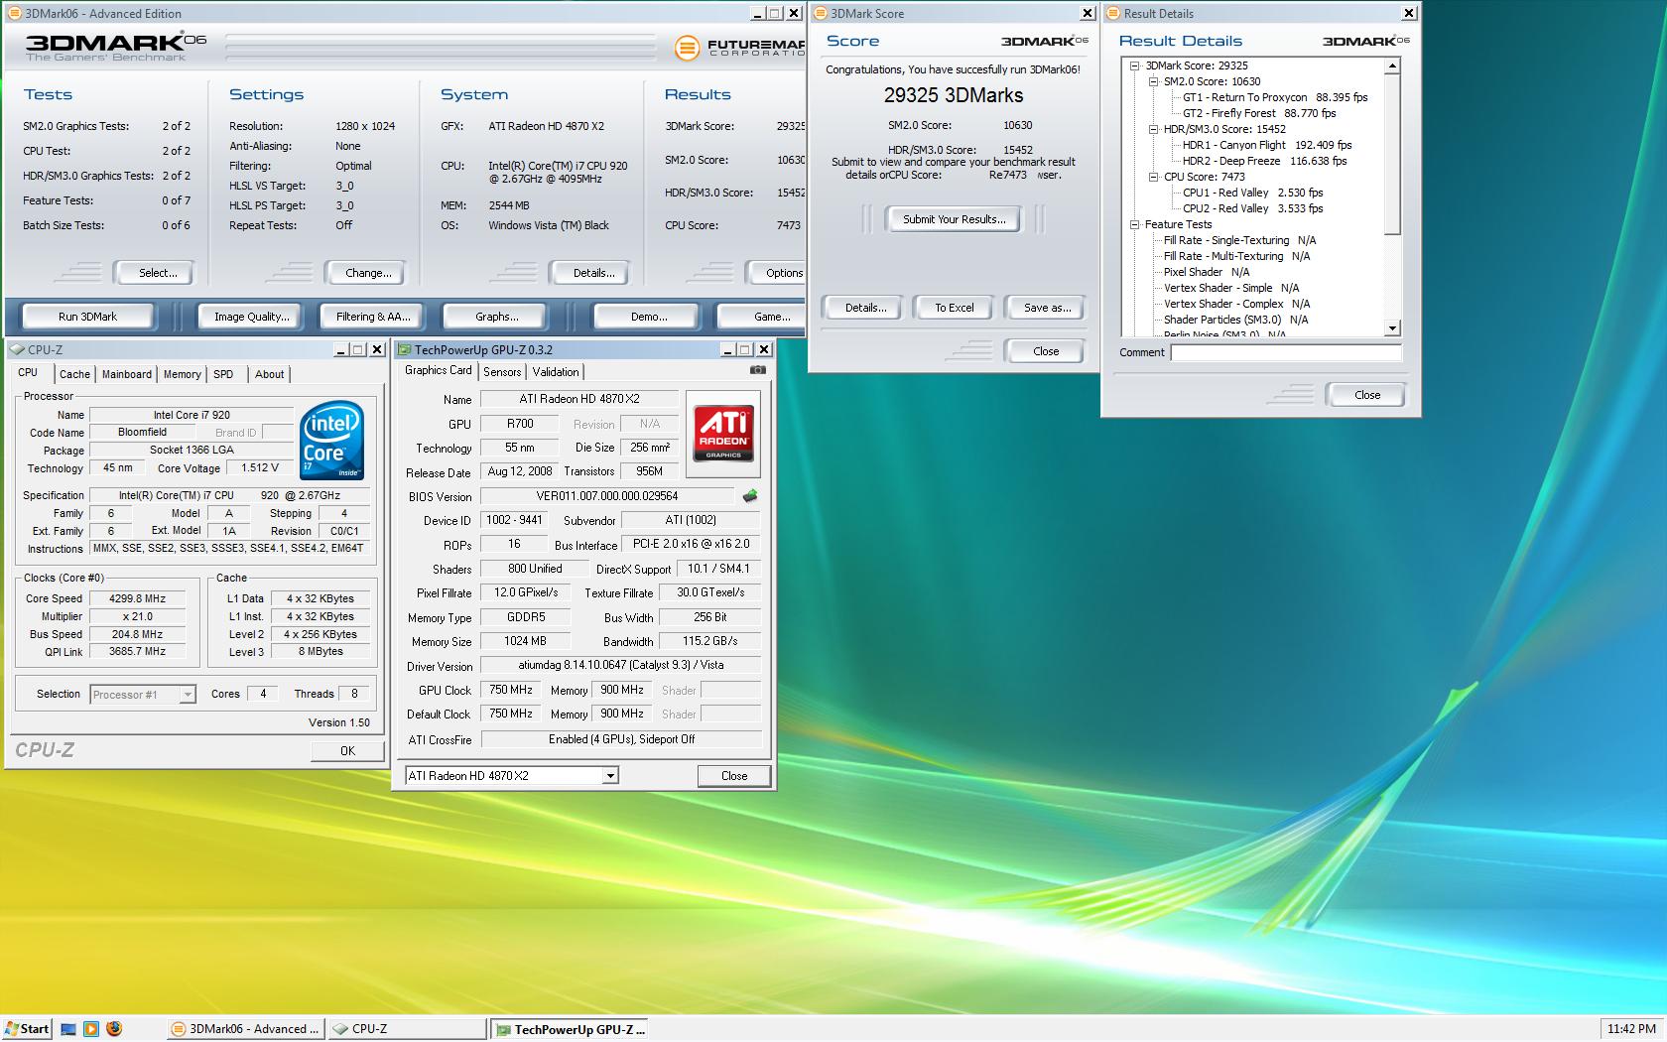This screenshot has height=1042, width=1667.
Task: Click the Result Details scrollbar down arrow
Action: [1392, 328]
